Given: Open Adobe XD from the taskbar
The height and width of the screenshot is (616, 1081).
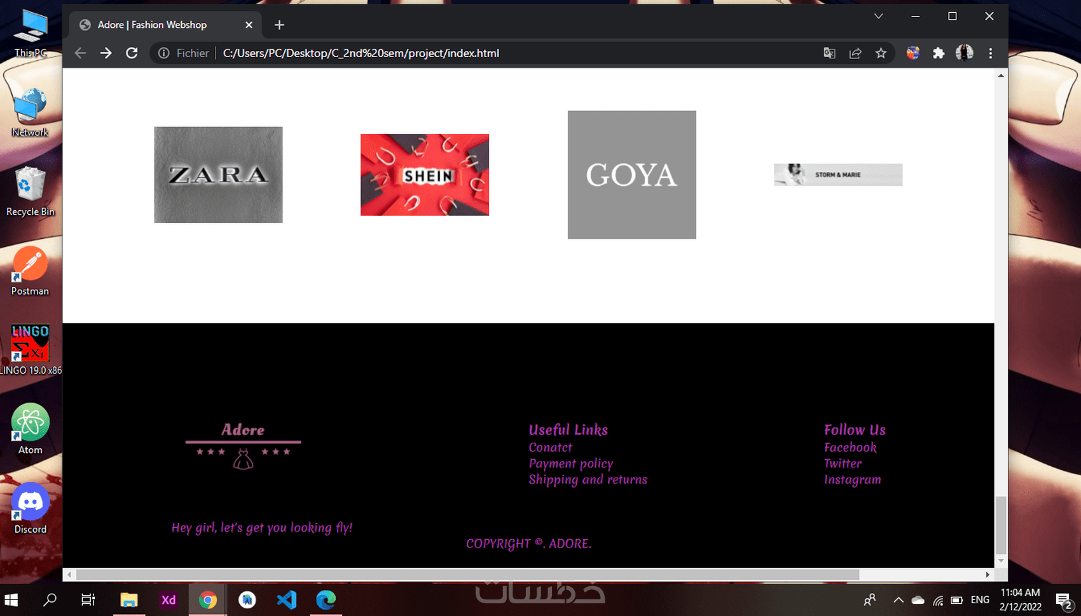Looking at the screenshot, I should coord(169,600).
